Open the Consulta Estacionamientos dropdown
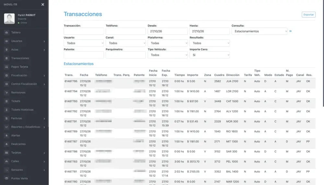Image resolution: width=324 pixels, height=185 pixels. (x=259, y=31)
